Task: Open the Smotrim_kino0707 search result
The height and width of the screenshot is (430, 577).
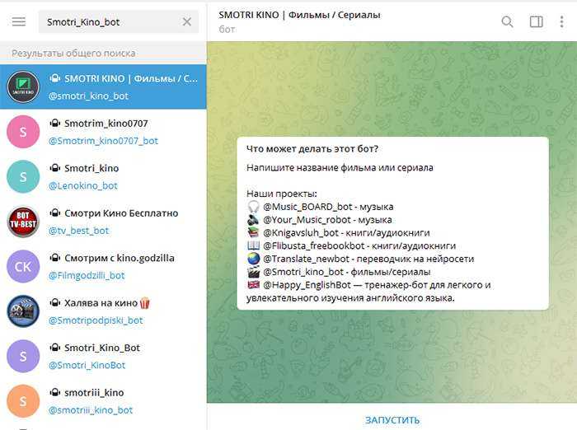Action: 103,132
